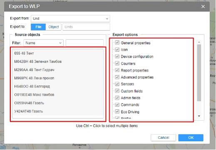This screenshot has height=150, width=216.
Task: Select unit У424АТ48 Газель
Action: (58, 111)
